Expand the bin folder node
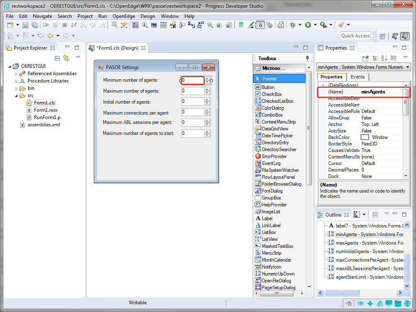Image resolution: width=416 pixels, height=312 pixels. tap(16, 89)
